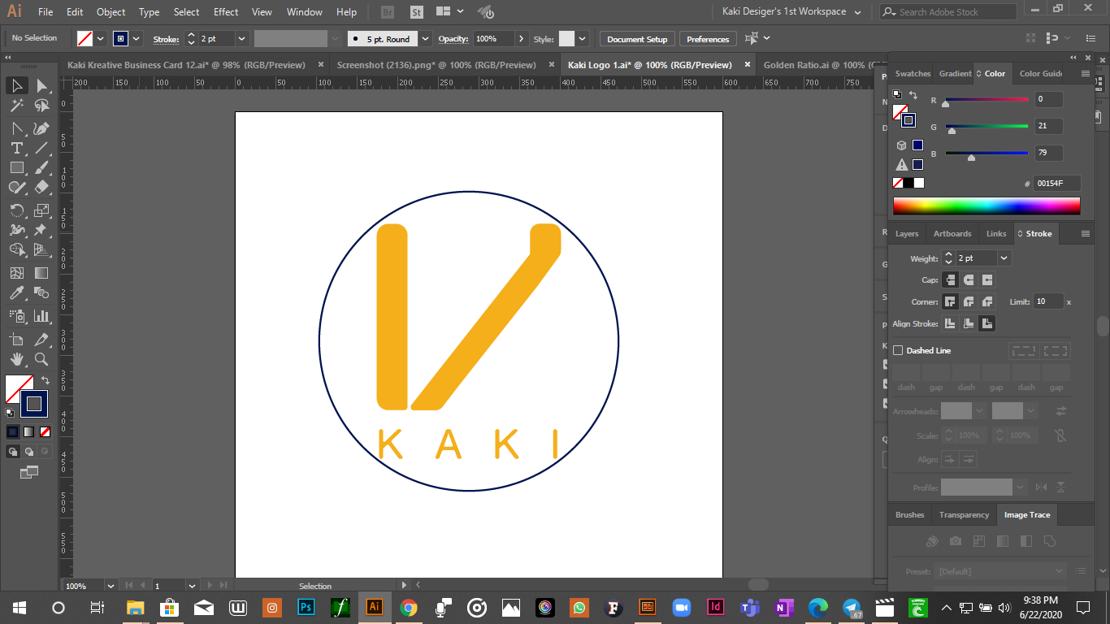Screen dimensions: 1110x624
Task: Select the Rectangle tool
Action: [x=16, y=167]
